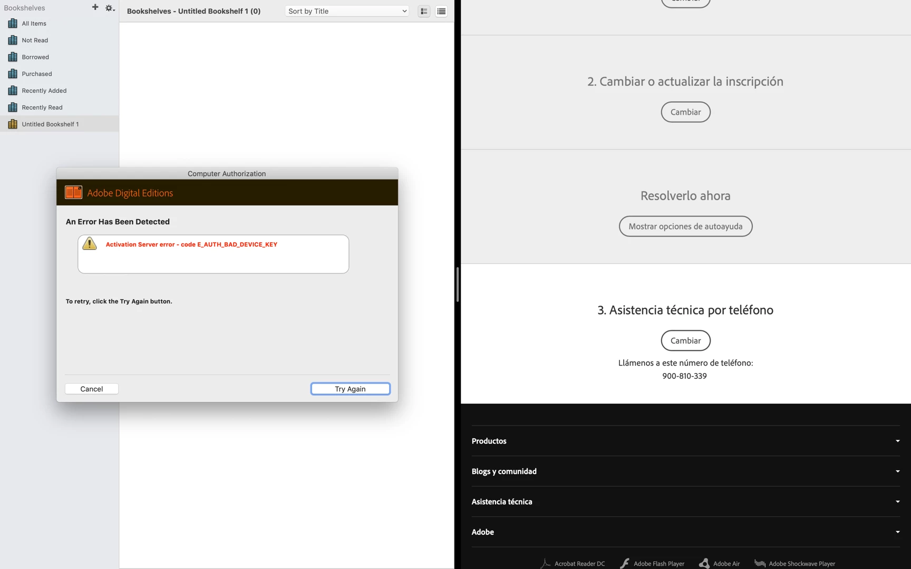The image size is (911, 569).
Task: Click the Adobe Shockwave Player footer icon
Action: (760, 563)
